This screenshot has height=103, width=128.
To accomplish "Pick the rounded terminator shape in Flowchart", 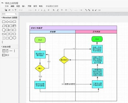I will 11,22.
